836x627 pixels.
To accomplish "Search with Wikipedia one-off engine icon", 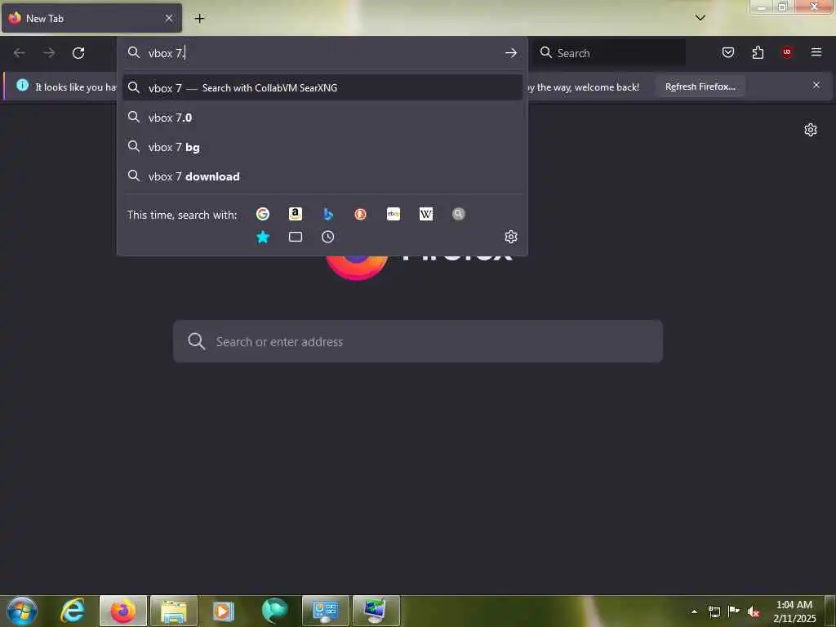I will tap(426, 214).
